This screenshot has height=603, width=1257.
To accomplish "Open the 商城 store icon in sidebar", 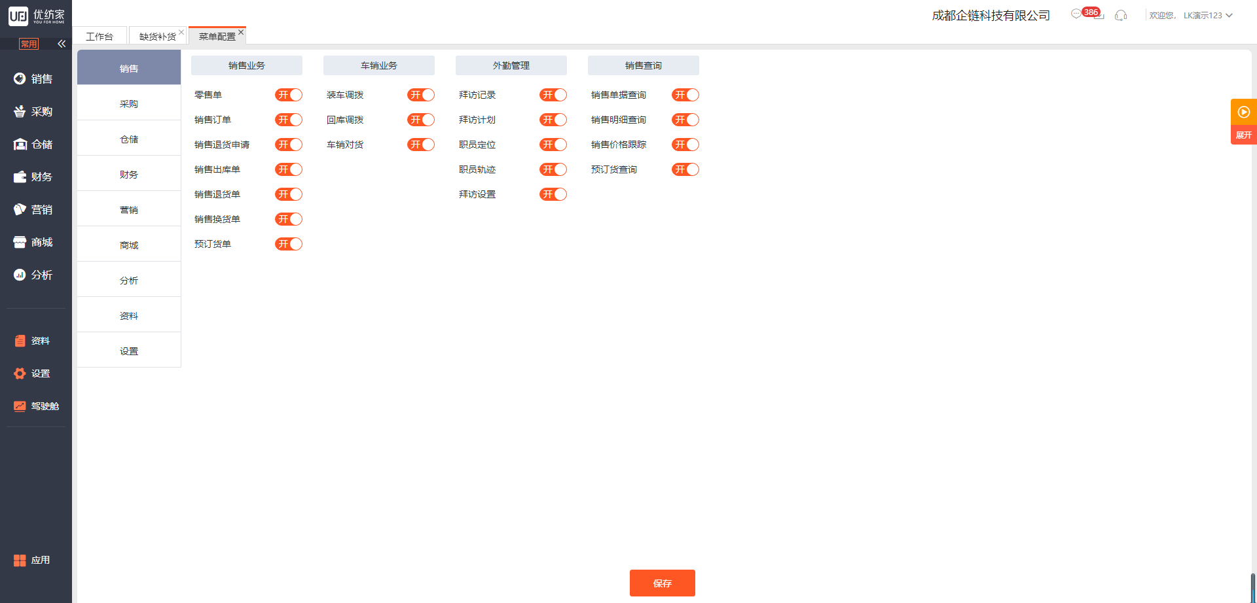I will (20, 243).
